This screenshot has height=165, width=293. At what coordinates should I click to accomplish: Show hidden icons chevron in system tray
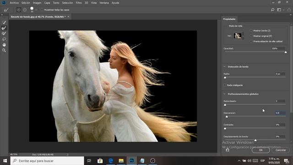tap(239, 161)
